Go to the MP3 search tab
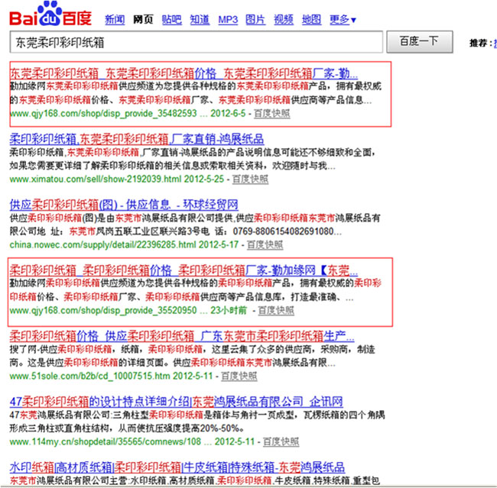The image size is (497, 488). coord(228,20)
